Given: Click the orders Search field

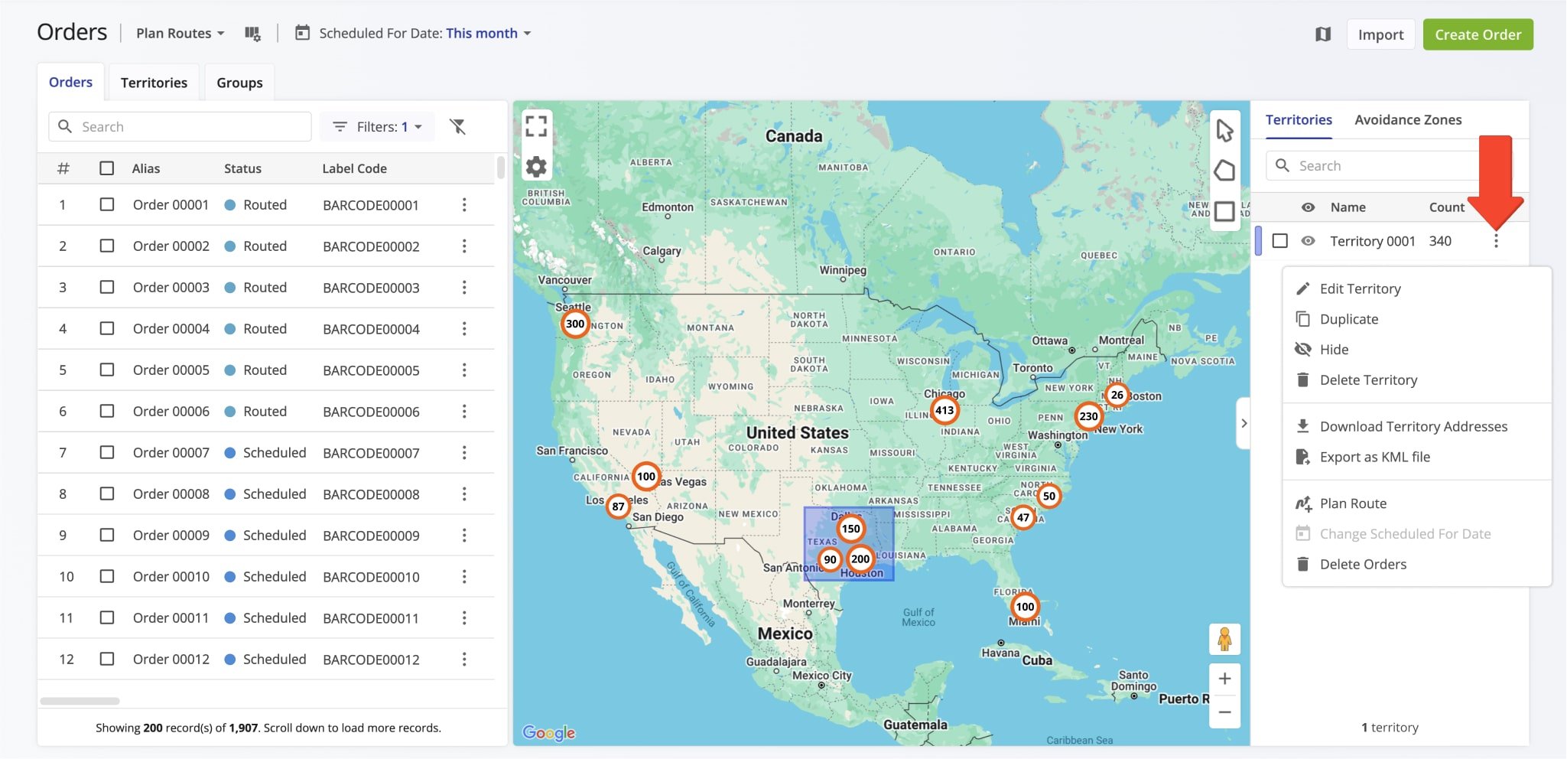Looking at the screenshot, I should (180, 126).
